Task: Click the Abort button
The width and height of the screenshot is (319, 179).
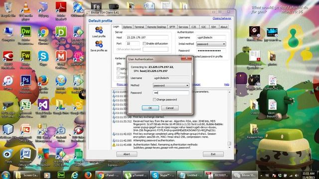Action: [x=127, y=154]
